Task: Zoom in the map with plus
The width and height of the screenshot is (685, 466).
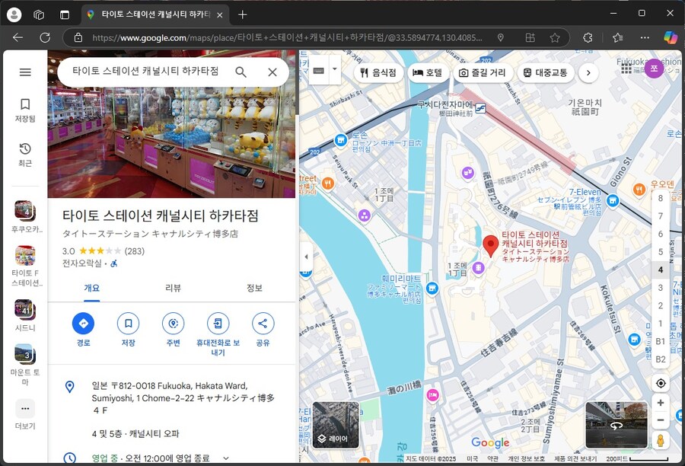Action: [x=661, y=403]
